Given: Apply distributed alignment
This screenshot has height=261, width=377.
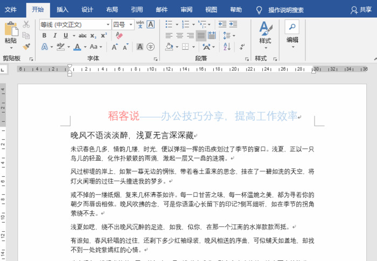Looking at the screenshot, I should tap(212, 36).
